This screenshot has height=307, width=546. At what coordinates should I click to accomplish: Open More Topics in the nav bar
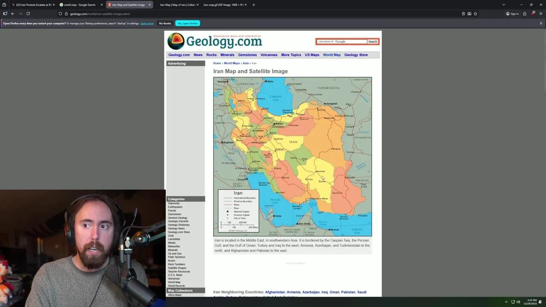point(291,55)
